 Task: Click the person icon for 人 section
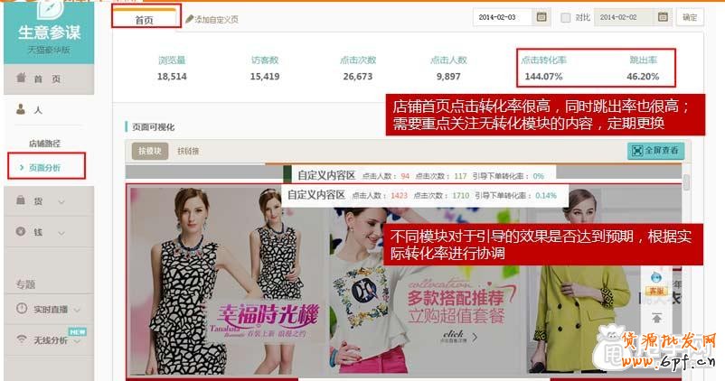click(22, 109)
